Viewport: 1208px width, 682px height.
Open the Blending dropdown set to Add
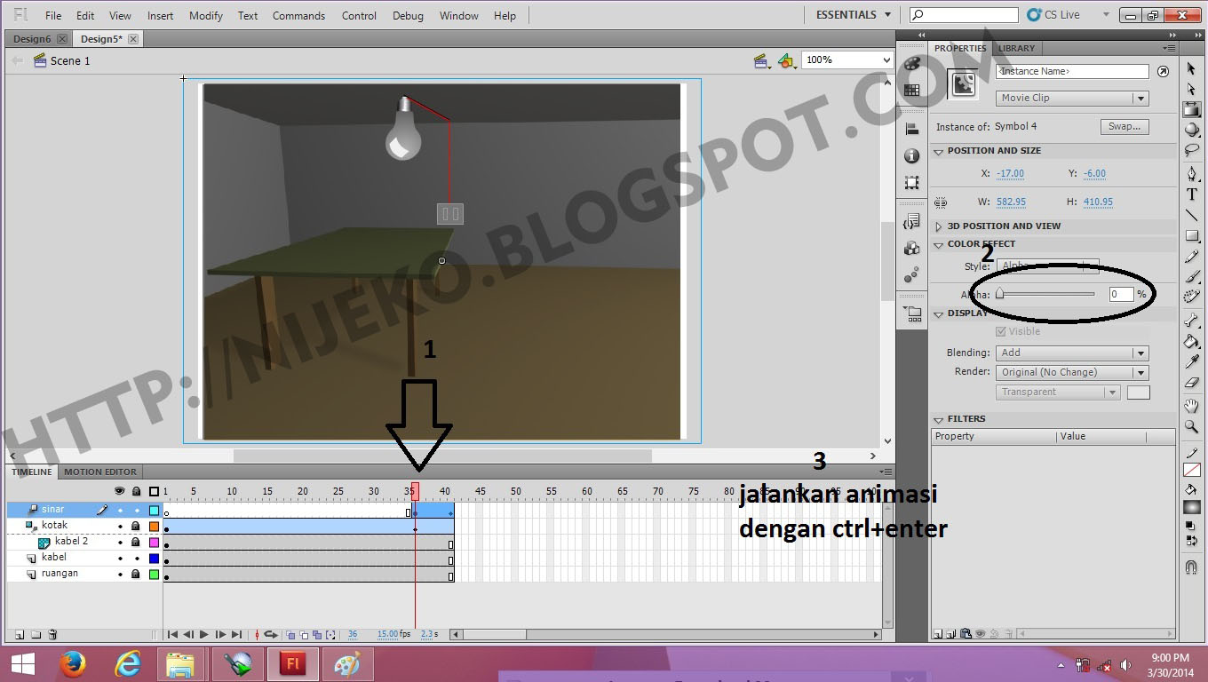[x=1070, y=353]
